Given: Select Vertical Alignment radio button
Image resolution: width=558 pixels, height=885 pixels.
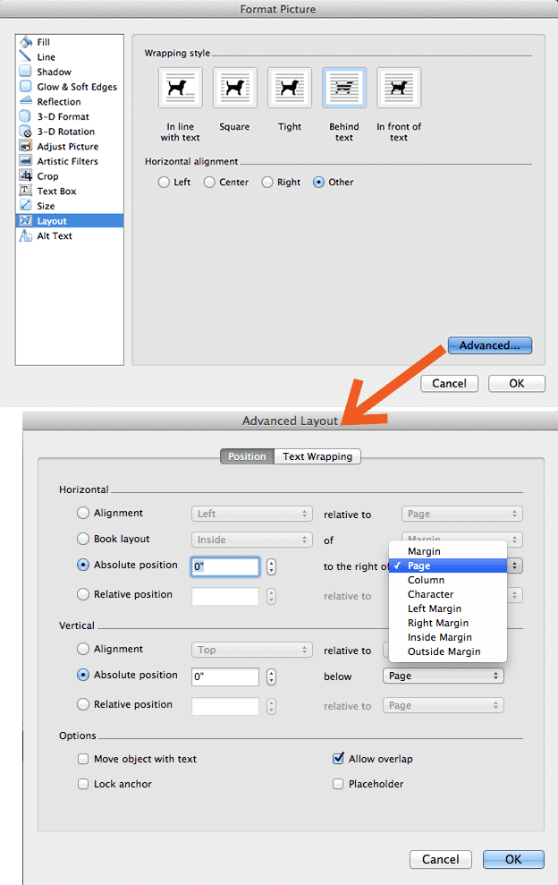Looking at the screenshot, I should click(83, 649).
